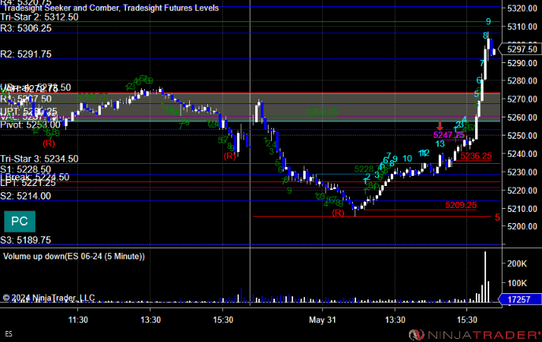Image resolution: width=542 pixels, height=342 pixels.
Task: Click the red (R) marker near 5210 low
Action: coord(338,213)
